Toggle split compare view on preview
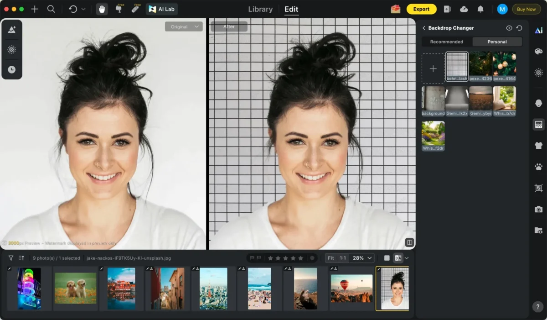The image size is (547, 320). pos(409,242)
